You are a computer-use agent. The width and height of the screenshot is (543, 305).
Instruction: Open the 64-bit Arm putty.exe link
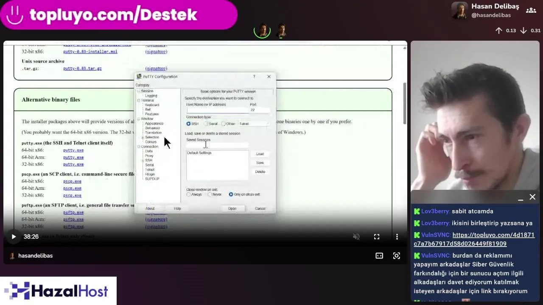[x=73, y=158]
